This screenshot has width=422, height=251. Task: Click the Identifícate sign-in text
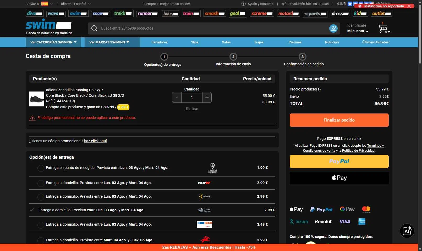click(357, 25)
